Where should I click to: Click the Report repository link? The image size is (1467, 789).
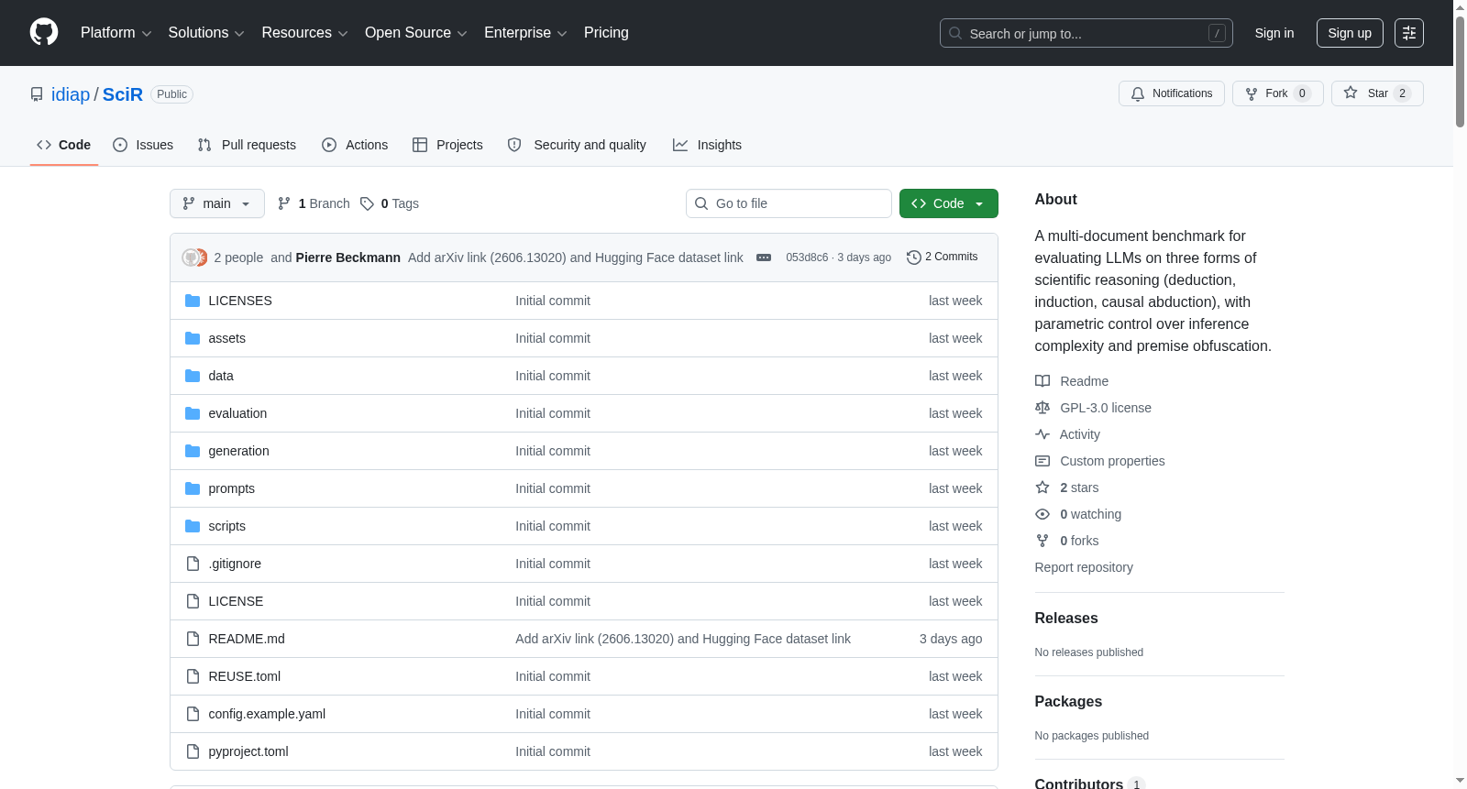coord(1084,567)
